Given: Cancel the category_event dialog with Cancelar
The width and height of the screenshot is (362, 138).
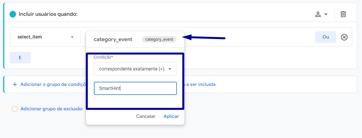Looking at the screenshot, I should [x=146, y=117].
